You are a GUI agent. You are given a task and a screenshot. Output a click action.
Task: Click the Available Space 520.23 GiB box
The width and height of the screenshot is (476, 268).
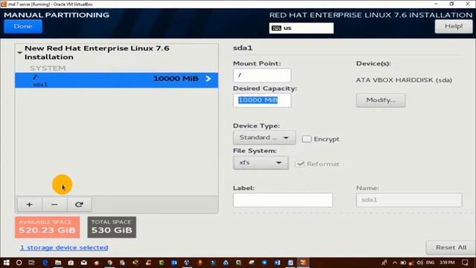tap(48, 227)
